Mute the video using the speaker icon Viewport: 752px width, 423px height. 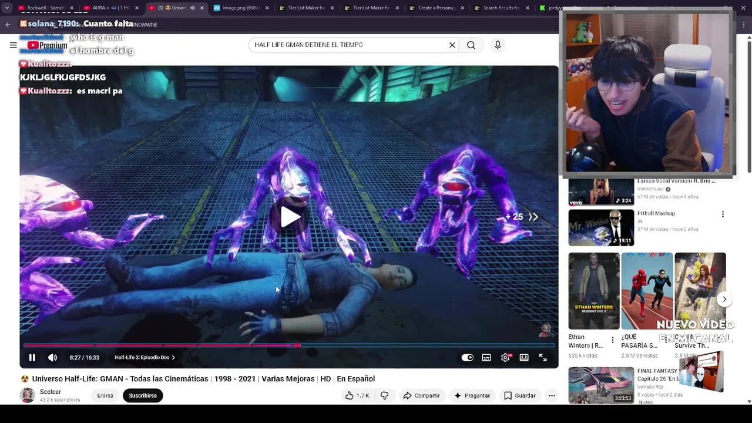pos(52,357)
